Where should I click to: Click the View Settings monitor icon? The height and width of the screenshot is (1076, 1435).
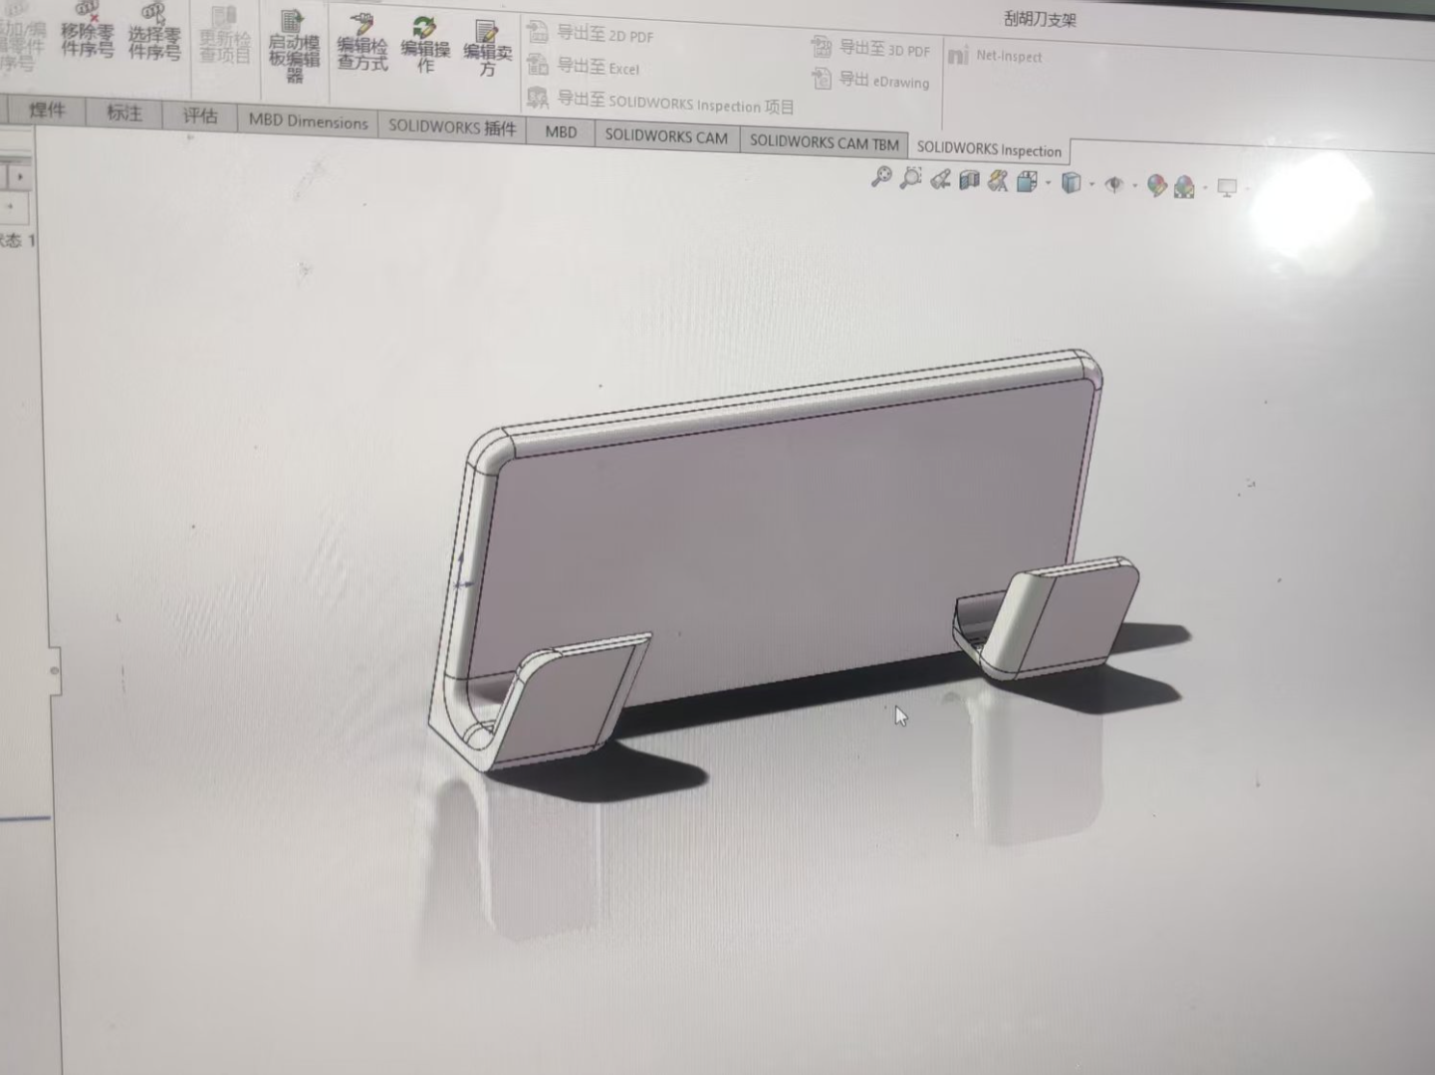(x=1227, y=188)
